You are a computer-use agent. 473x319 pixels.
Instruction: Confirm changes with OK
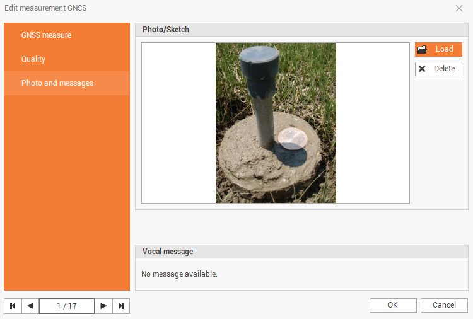[x=392, y=305]
